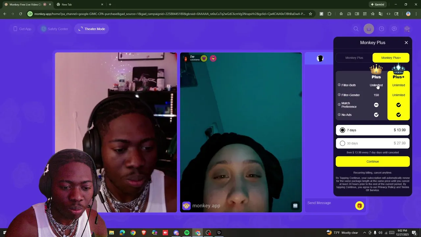
Task: Expand the hidden system tray icons
Action: 364,233
